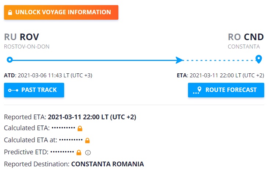Open the CND arrival port code

(x=254, y=37)
